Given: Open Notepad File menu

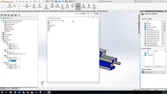Looking at the screenshot, I should click(x=49, y=20).
